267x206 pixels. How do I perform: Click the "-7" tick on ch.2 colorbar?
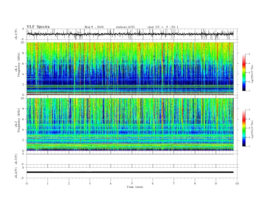point(248,146)
